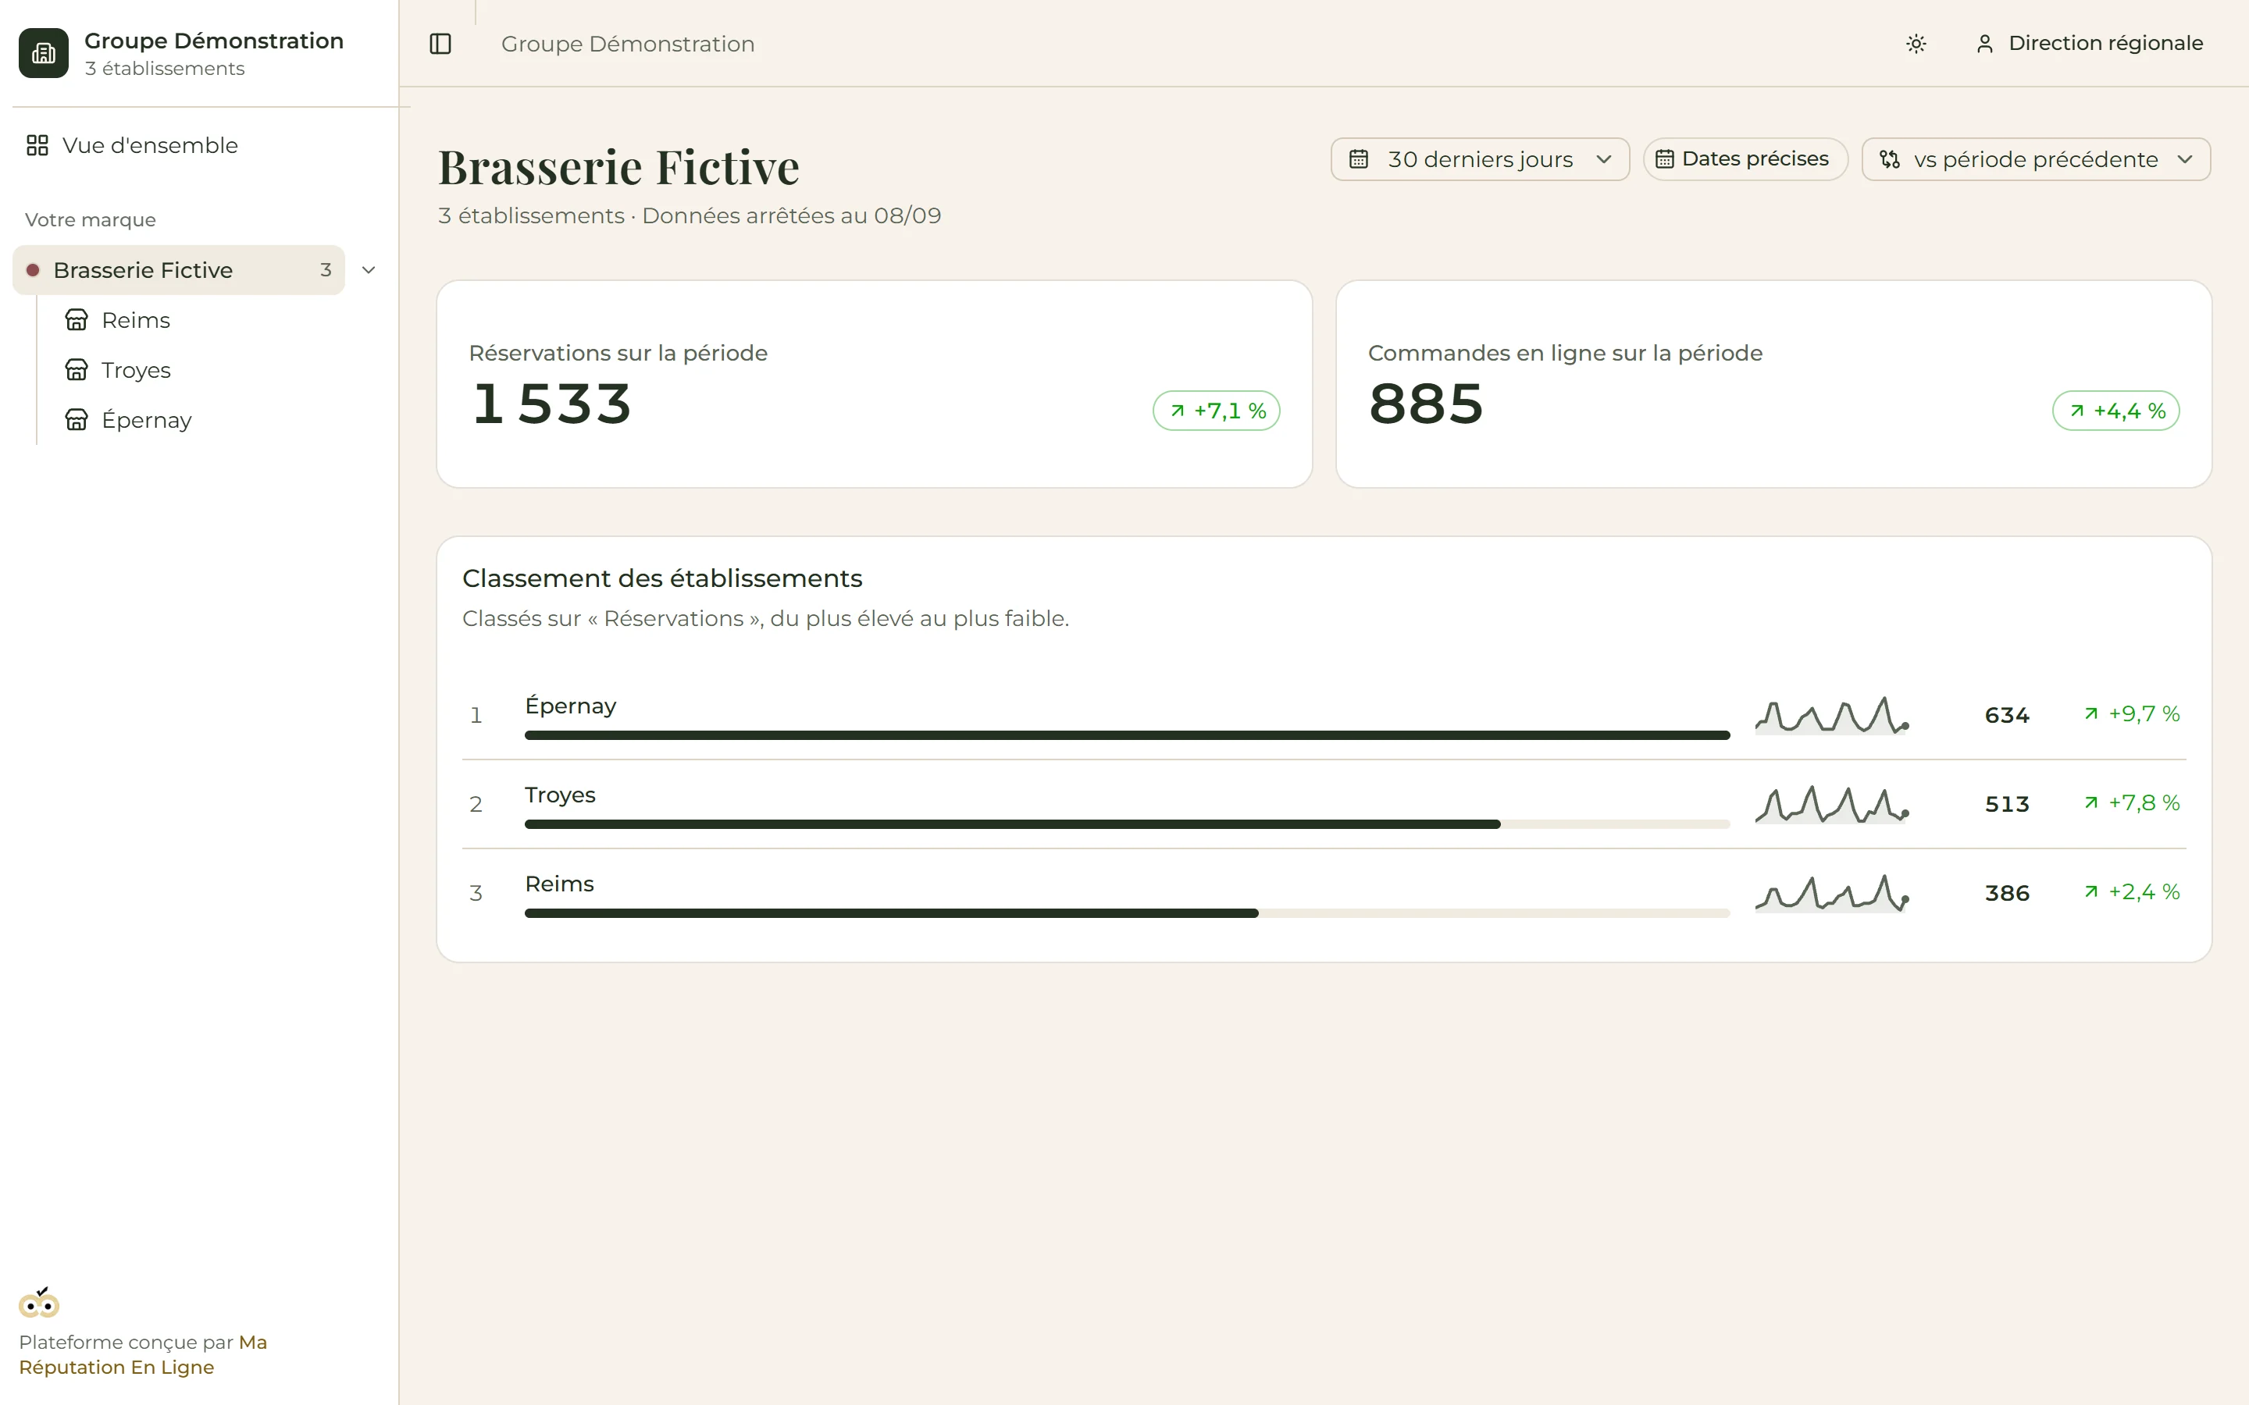
Task: Click the Groupe Démonstration building logo
Action: tap(44, 53)
